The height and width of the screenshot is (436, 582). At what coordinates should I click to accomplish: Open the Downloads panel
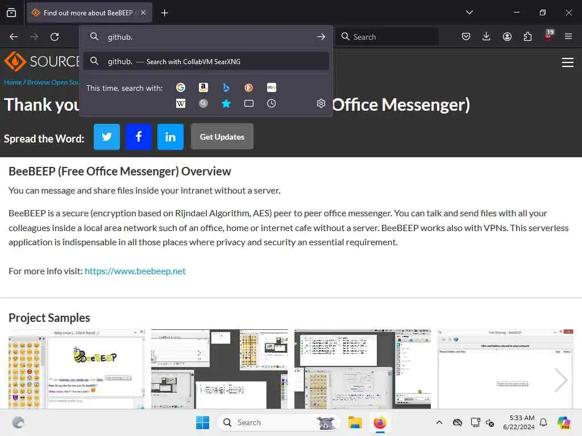[487, 36]
